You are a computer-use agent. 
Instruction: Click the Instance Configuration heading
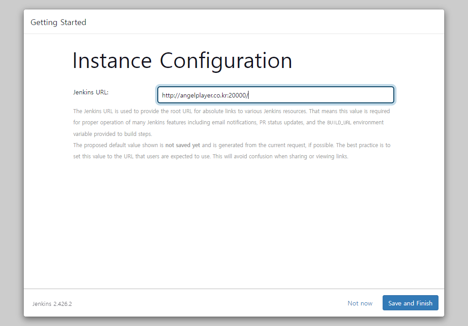pyautogui.click(x=182, y=61)
